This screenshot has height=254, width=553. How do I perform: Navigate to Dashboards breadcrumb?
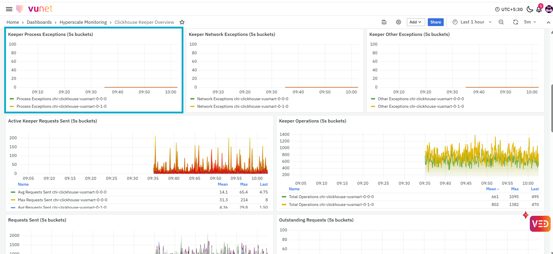(39, 22)
